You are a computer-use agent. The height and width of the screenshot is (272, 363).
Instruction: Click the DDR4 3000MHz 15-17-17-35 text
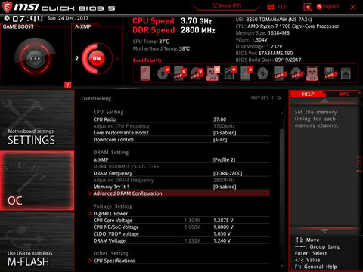click(x=126, y=166)
